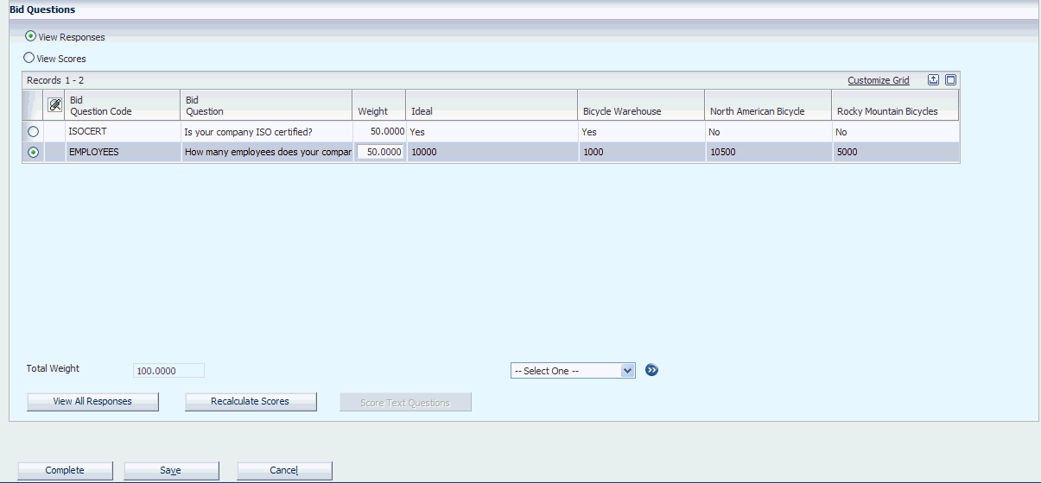
Task: Click the grid edit pencil icon
Action: click(54, 105)
